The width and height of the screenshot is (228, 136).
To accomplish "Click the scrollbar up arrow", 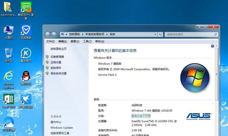I will pos(217,46).
